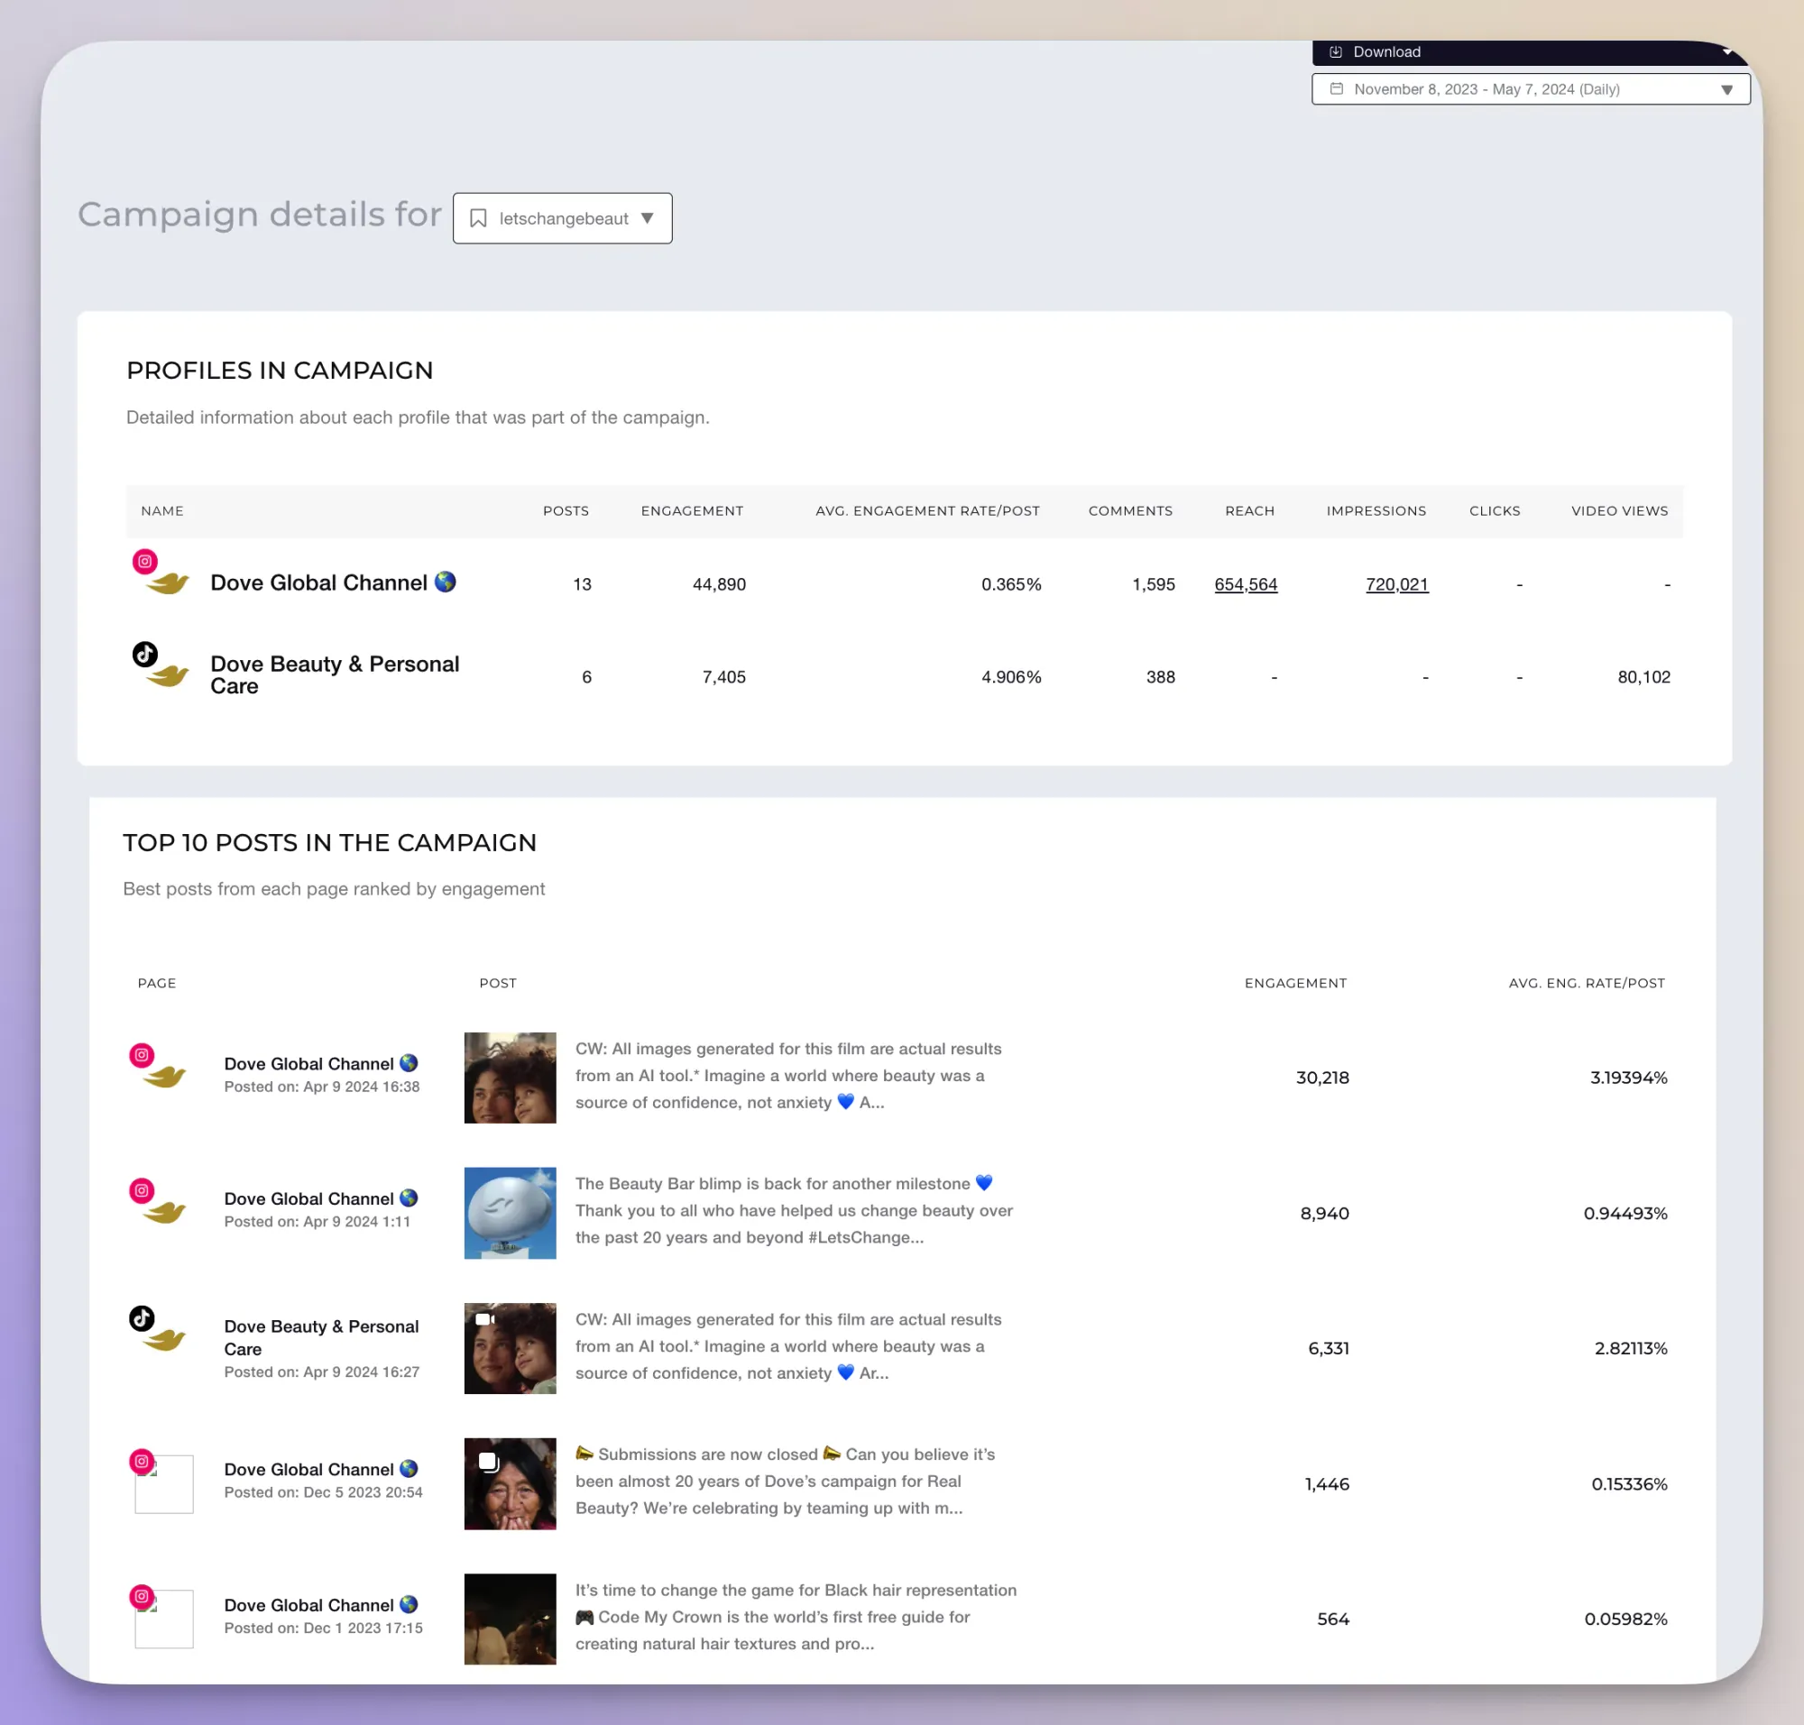
Task: Click the 654,564 reach link
Action: click(1246, 584)
